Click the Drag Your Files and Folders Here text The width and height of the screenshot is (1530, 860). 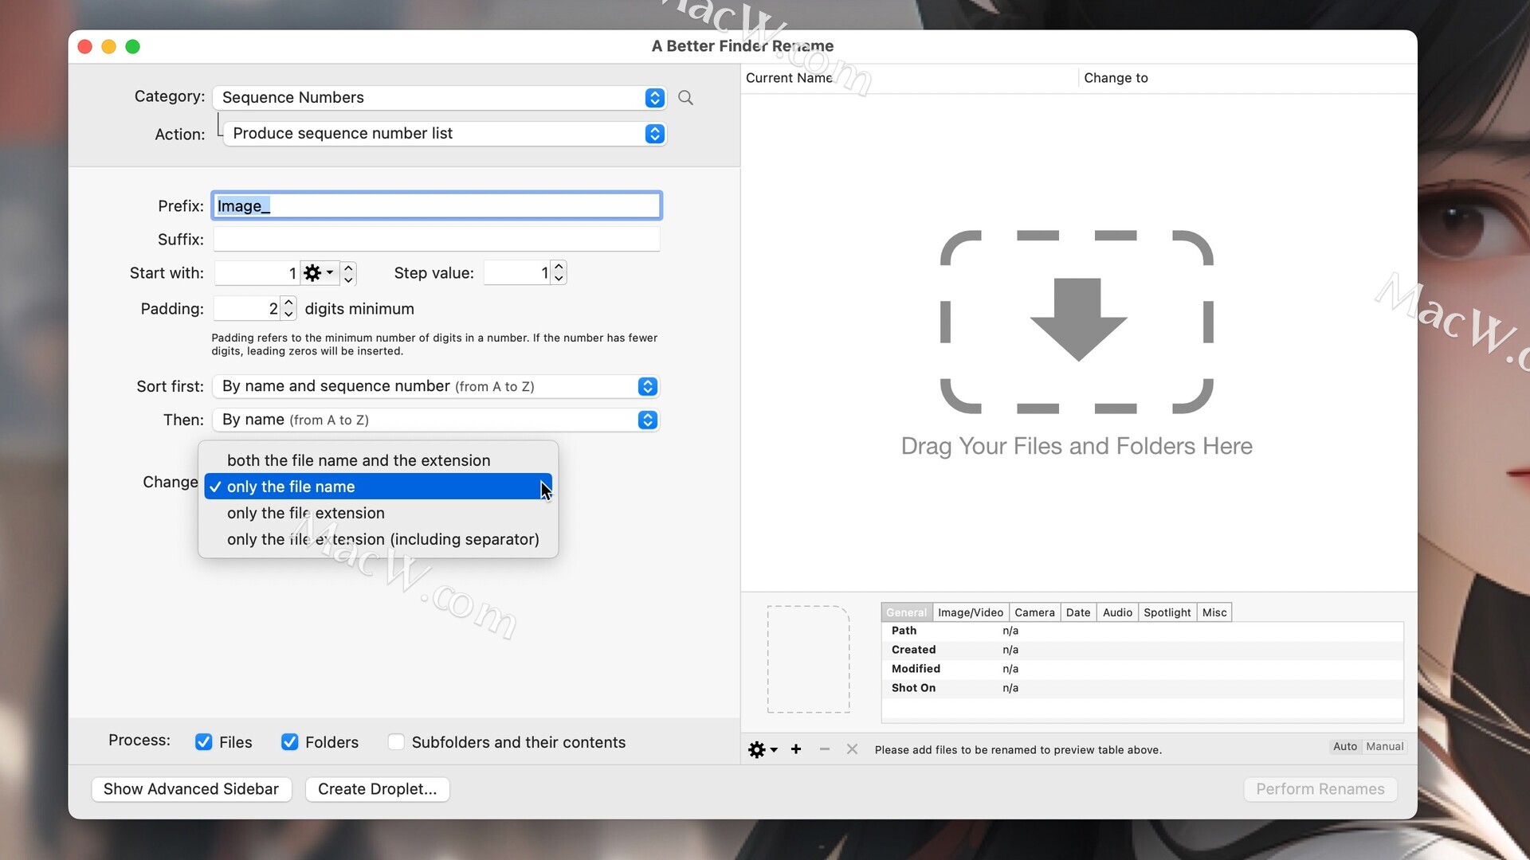point(1077,446)
